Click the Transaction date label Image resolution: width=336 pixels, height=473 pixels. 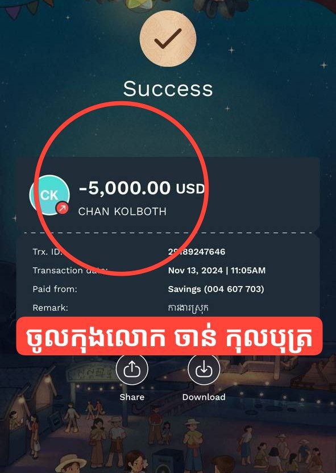[70, 270]
